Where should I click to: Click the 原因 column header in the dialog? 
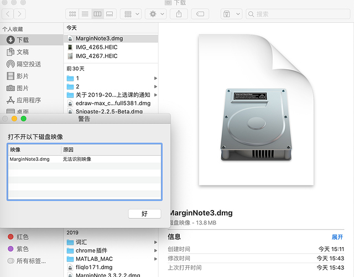(x=111, y=150)
